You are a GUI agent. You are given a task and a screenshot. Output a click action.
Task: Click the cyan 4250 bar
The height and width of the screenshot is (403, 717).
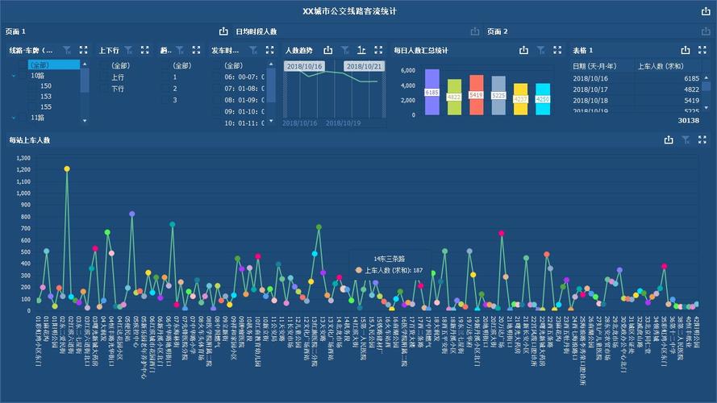coord(543,99)
